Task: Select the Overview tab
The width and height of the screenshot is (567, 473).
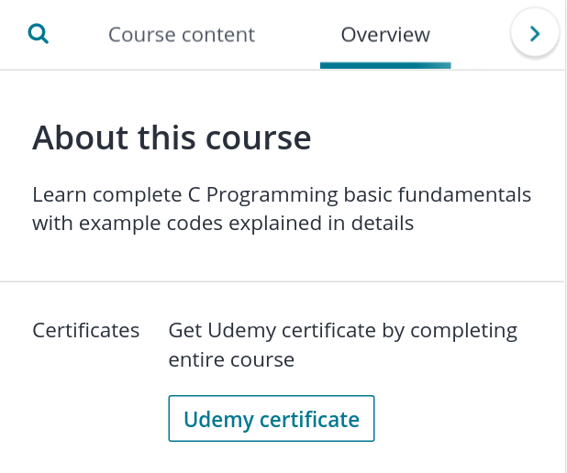Action: click(x=385, y=35)
